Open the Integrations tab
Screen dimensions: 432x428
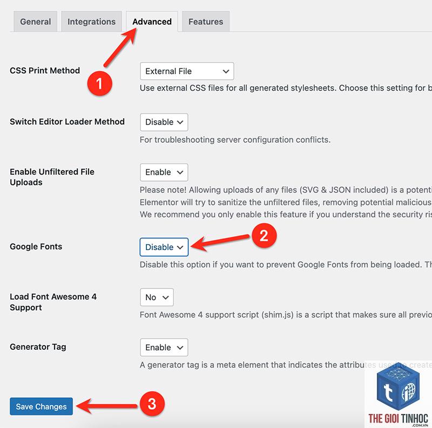pyautogui.click(x=91, y=22)
